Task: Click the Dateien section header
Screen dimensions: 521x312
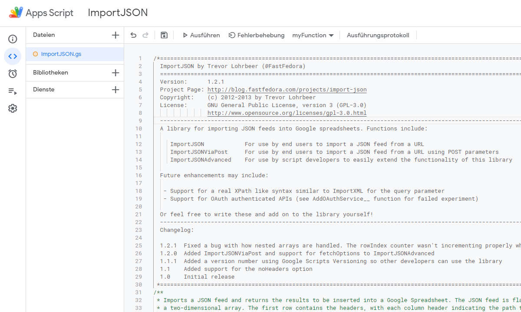Action: (x=44, y=35)
